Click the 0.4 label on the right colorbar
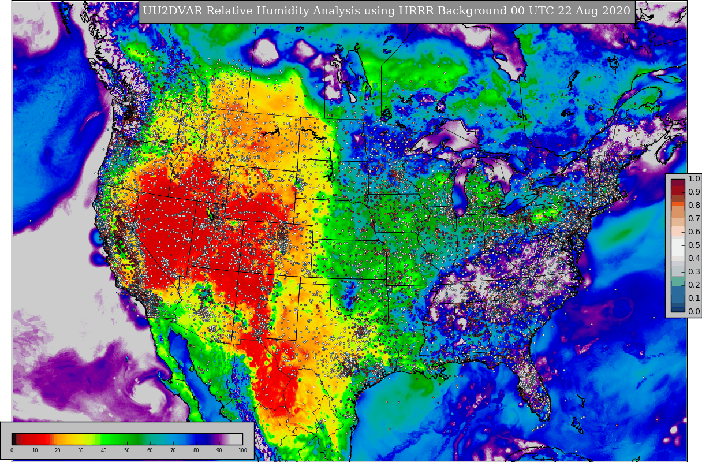Image resolution: width=702 pixels, height=462 pixels. (x=694, y=259)
